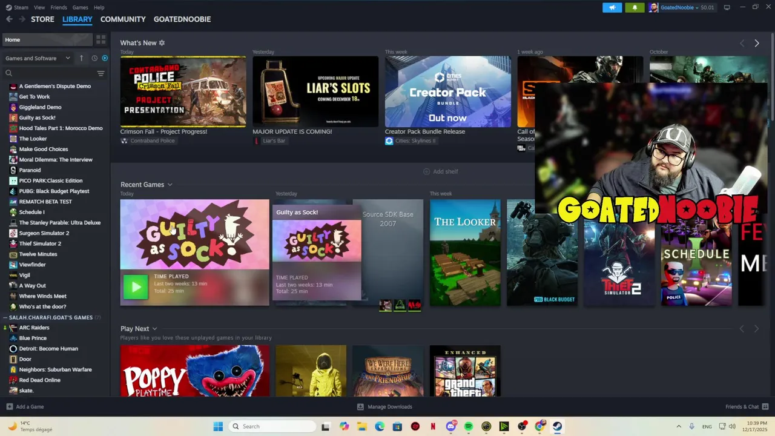Open GOATEDNOOBIE profile tab
Image resolution: width=775 pixels, height=436 pixels.
(x=182, y=19)
